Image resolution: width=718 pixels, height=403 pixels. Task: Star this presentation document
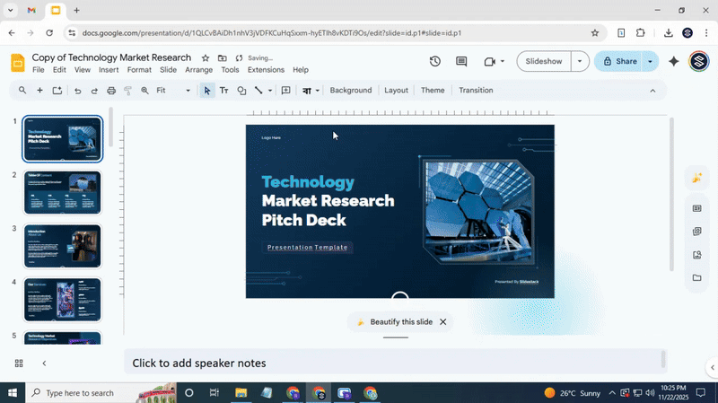click(x=206, y=57)
